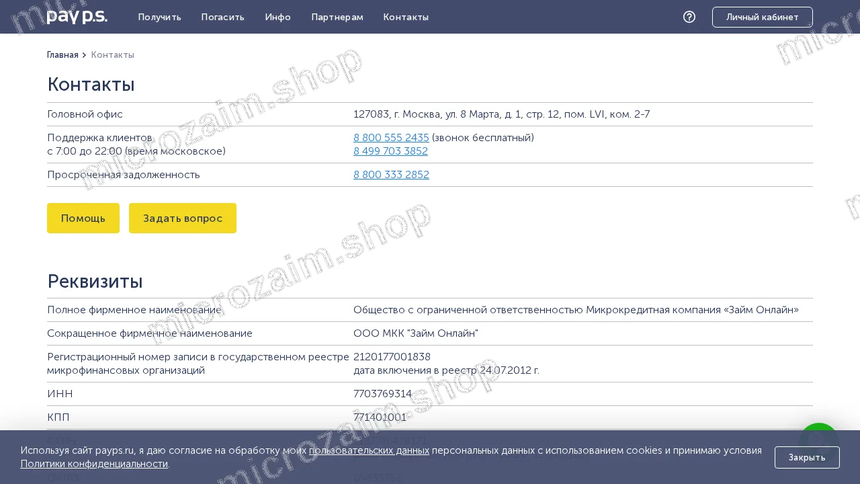Click the breadcrumb chevron after Главная
This screenshot has height=484, width=860.
click(84, 55)
